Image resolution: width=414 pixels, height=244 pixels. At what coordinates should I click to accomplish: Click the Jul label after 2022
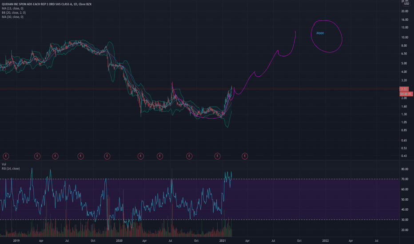pos(377,240)
